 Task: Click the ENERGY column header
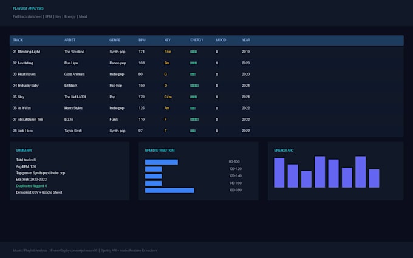click(x=197, y=40)
